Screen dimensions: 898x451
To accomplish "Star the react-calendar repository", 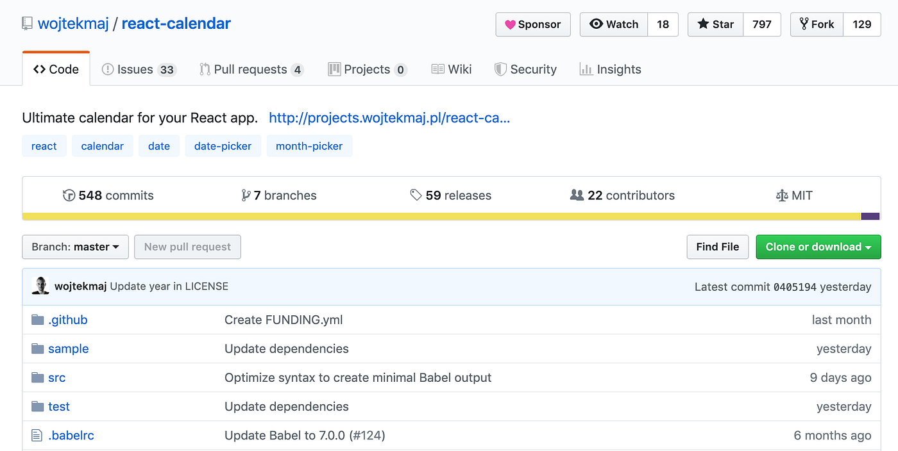I will (x=715, y=24).
